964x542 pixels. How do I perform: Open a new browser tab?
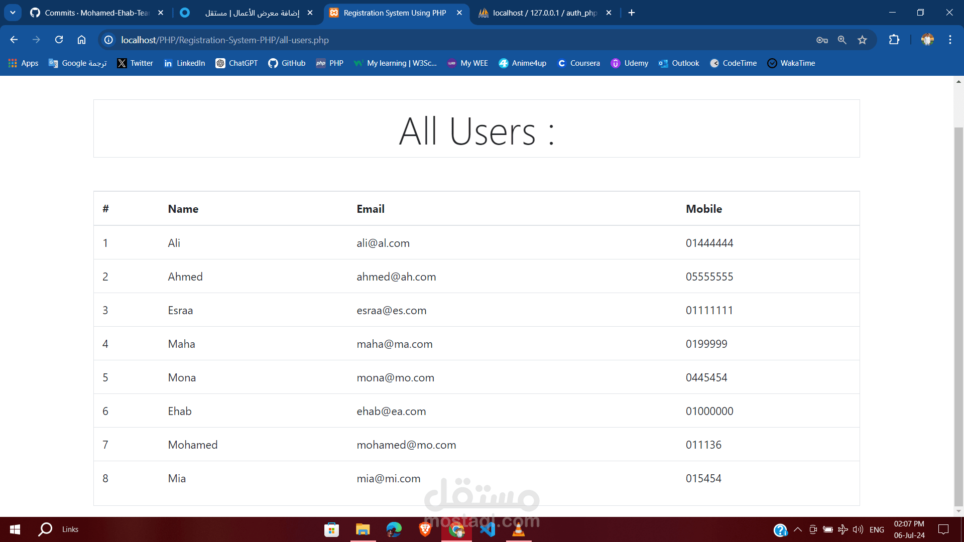coord(632,13)
